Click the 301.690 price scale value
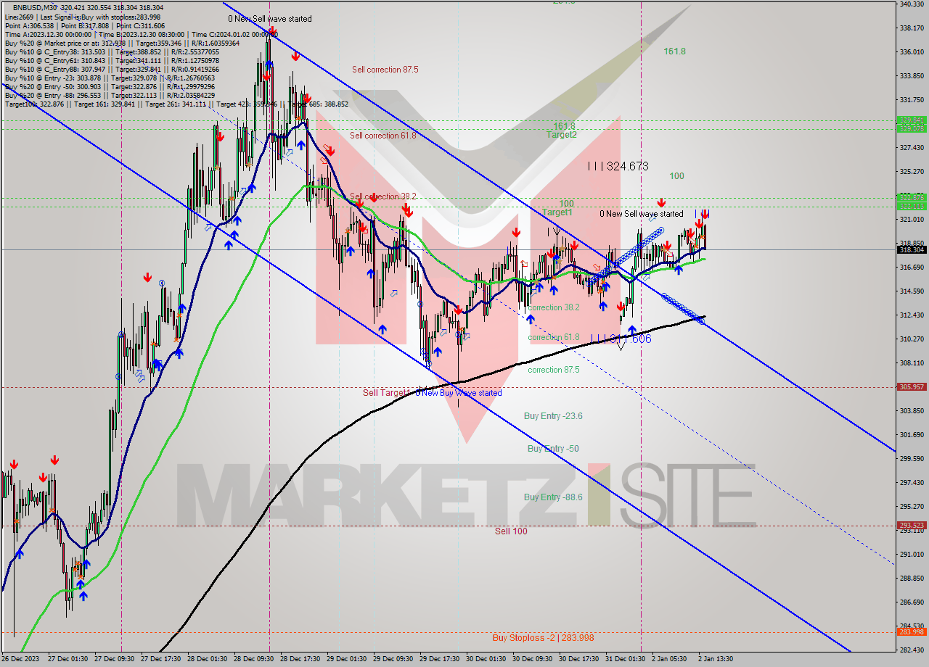This screenshot has width=929, height=667. (912, 434)
